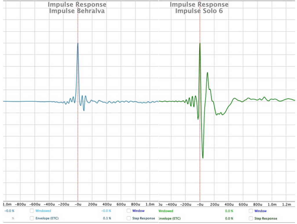Tick Envelope (ETC) checkbox under Behralva graph
The height and width of the screenshot is (224, 297).
pyautogui.click(x=32, y=218)
